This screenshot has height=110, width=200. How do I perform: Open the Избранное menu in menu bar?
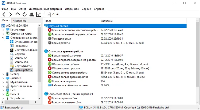click(x=72, y=9)
